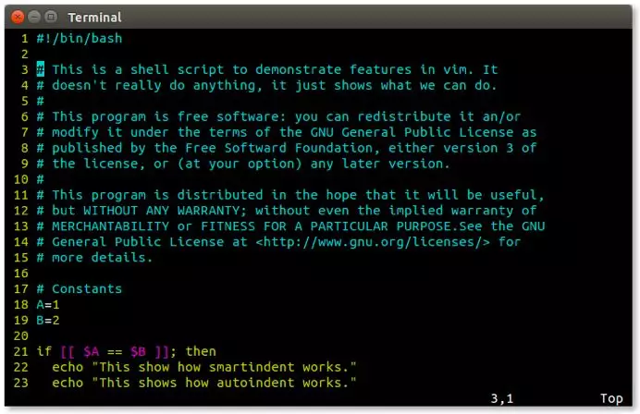
Task: Click the http://www.gnu.org/licenses/ URL
Action: click(372, 242)
